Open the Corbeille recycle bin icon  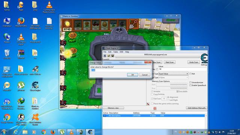[7, 54]
